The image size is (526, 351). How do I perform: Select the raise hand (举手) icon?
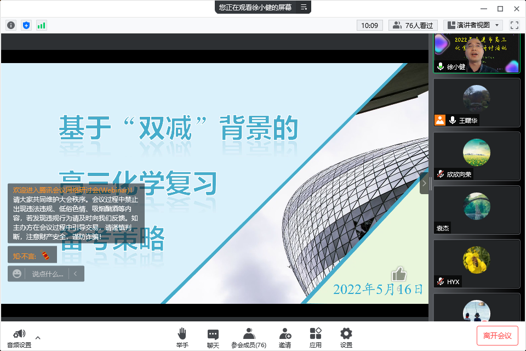coord(182,335)
